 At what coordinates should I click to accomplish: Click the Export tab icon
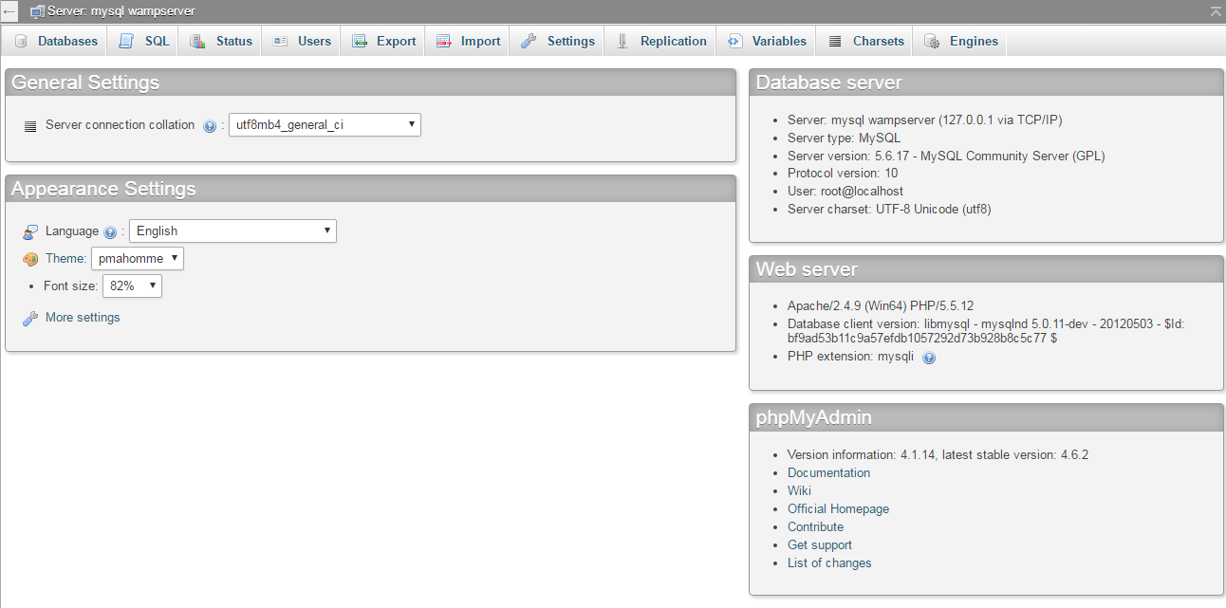click(x=359, y=42)
